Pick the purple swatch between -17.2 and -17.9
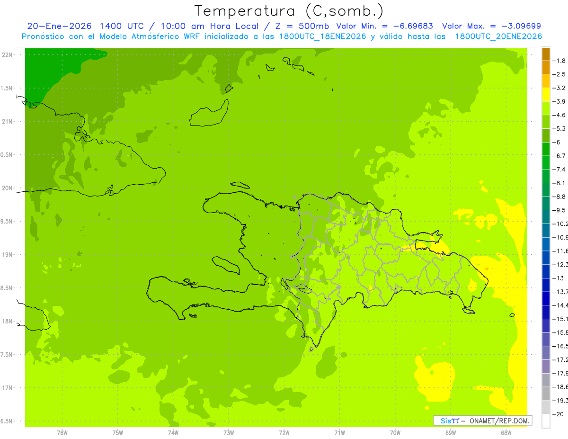Image resolution: width=568 pixels, height=439 pixels. point(546,367)
